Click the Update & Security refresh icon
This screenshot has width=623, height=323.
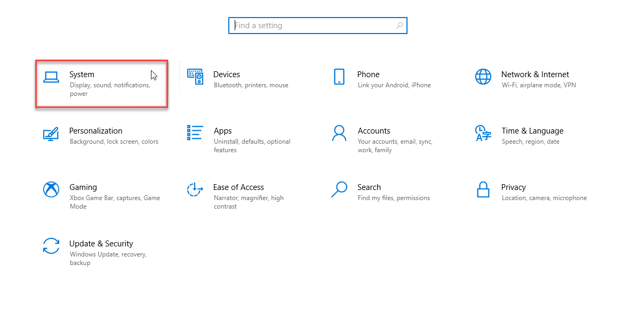[x=51, y=246]
